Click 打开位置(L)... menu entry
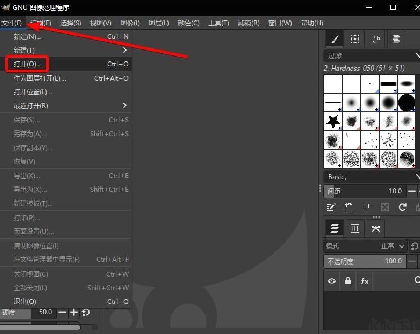420x334 pixels. [x=66, y=92]
